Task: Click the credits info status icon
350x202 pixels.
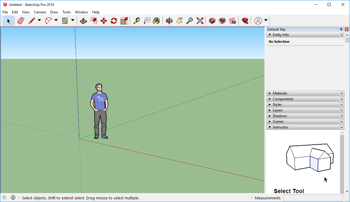Action: tap(13, 198)
